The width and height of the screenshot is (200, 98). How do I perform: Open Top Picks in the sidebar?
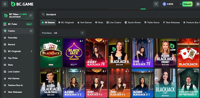point(18,58)
